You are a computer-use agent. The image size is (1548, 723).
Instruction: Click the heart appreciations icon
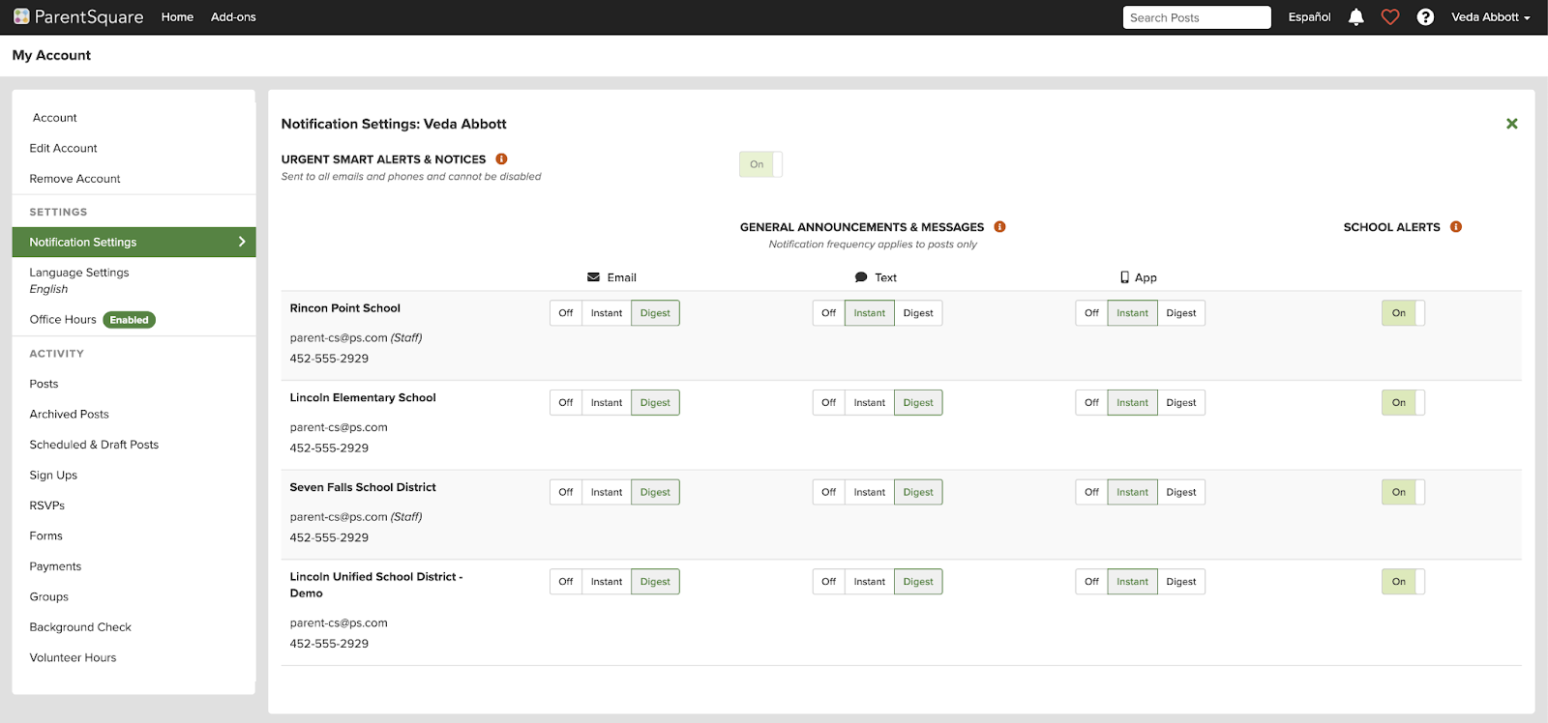click(x=1390, y=17)
